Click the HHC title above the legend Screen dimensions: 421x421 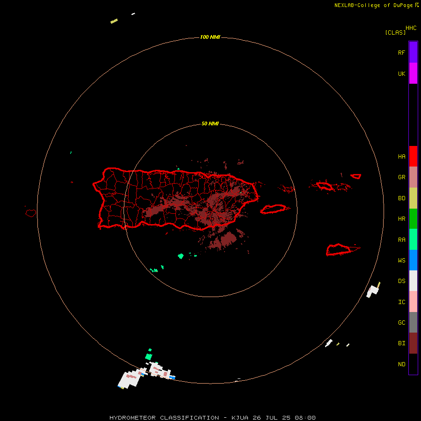pos(411,28)
